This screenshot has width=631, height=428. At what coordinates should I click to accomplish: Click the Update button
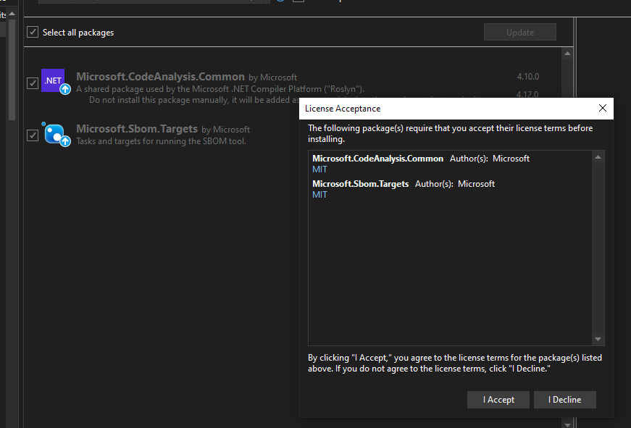tap(520, 32)
